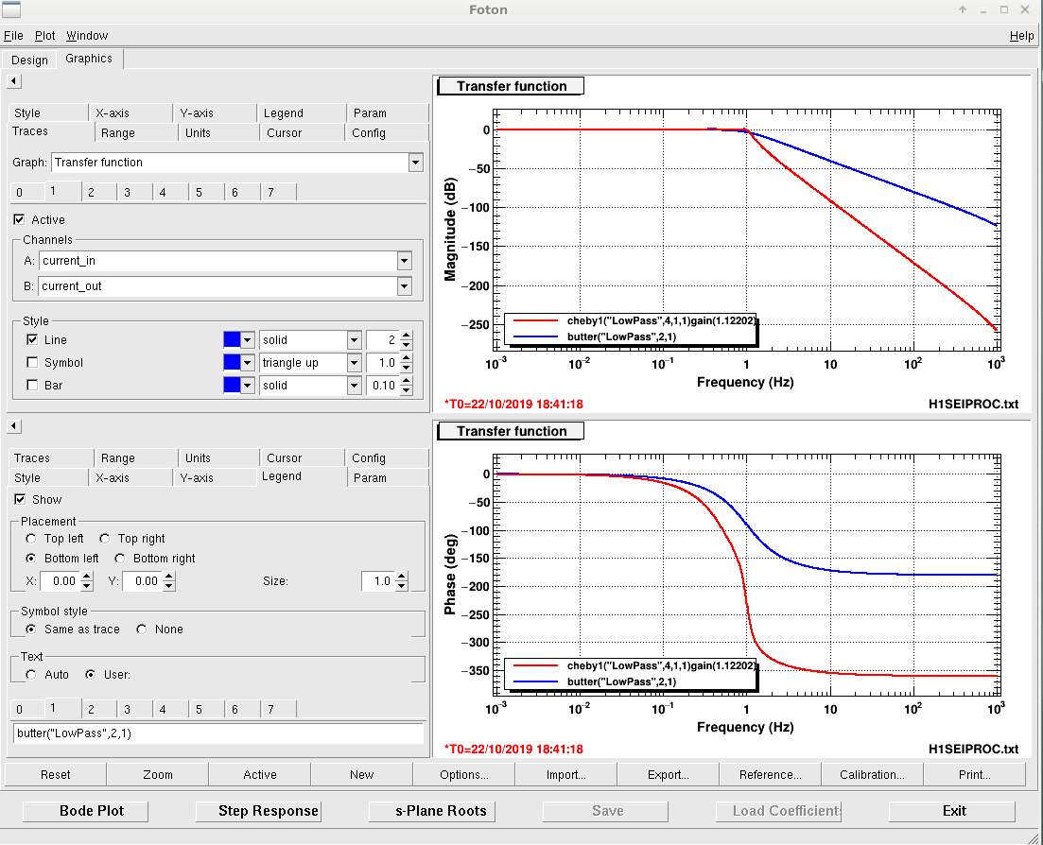Screen dimensions: 1043x845
Task: Collapse the upper panel with left arrow icon
Action: [x=14, y=81]
